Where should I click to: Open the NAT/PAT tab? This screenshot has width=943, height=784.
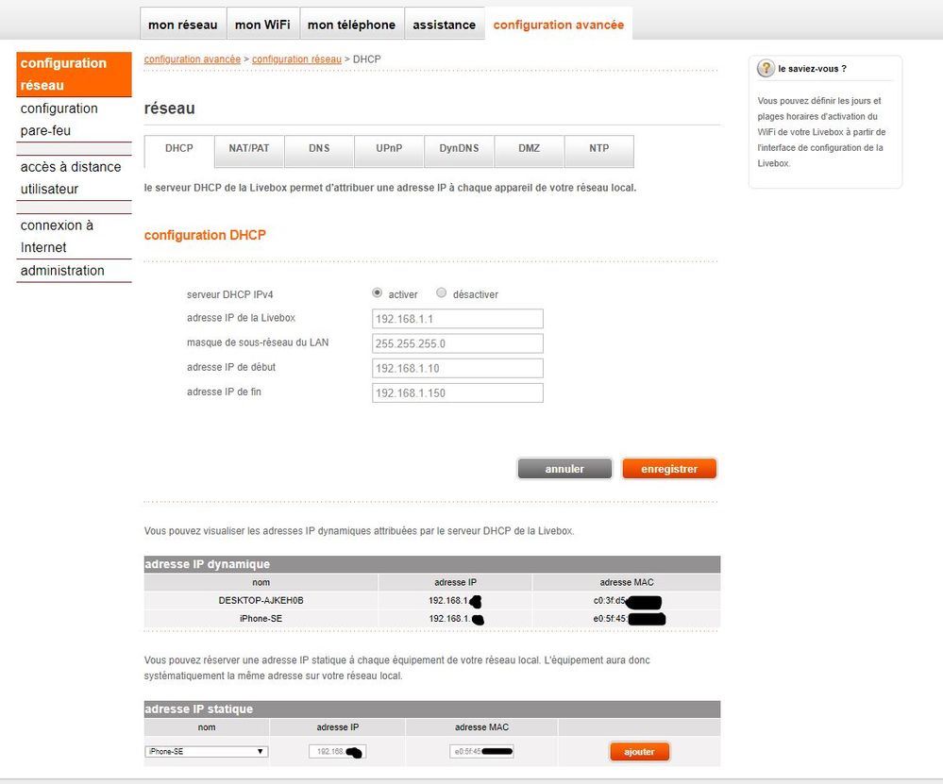248,151
